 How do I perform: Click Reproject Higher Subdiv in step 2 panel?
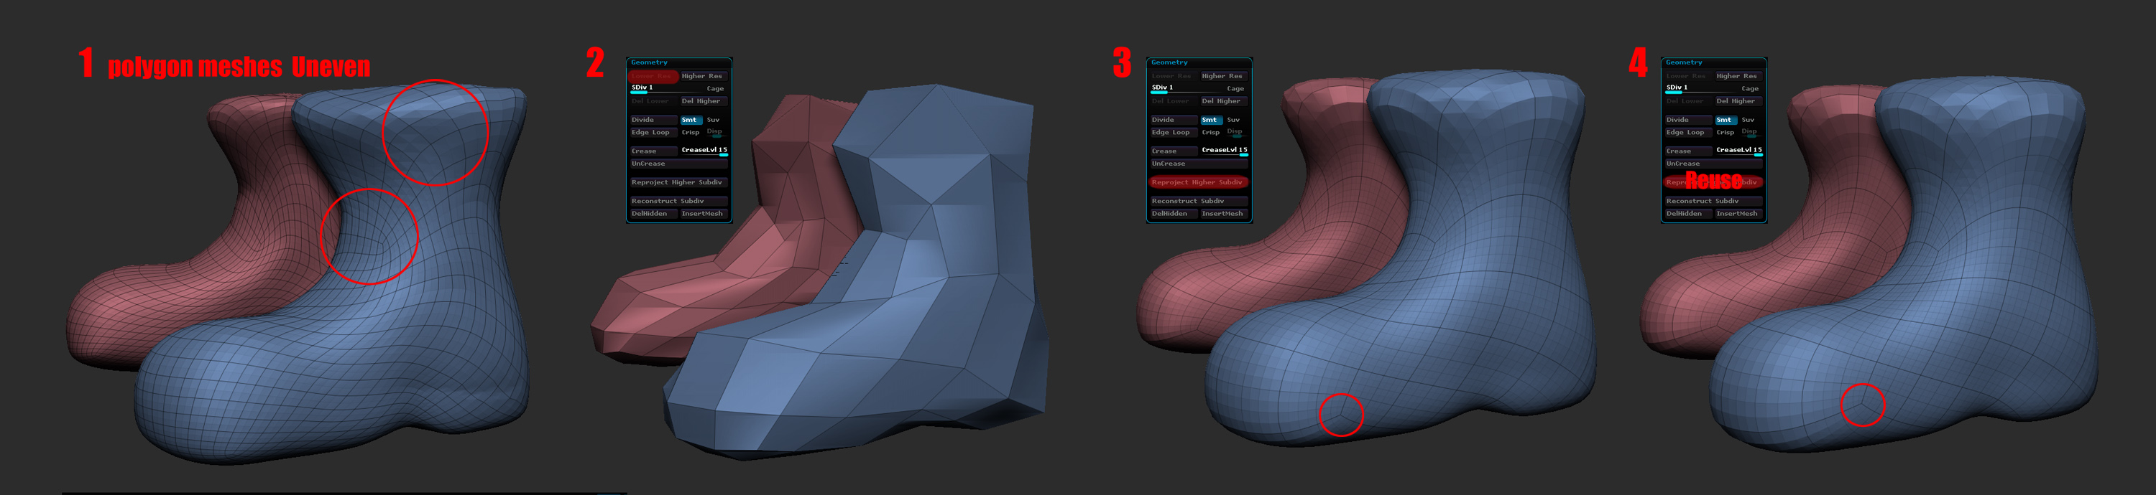pyautogui.click(x=680, y=182)
